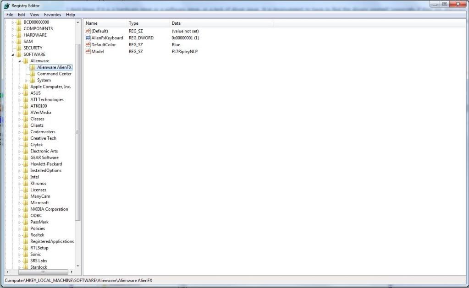This screenshot has height=288, width=469.
Task: Expand the Creative Tech key
Action: click(19, 139)
